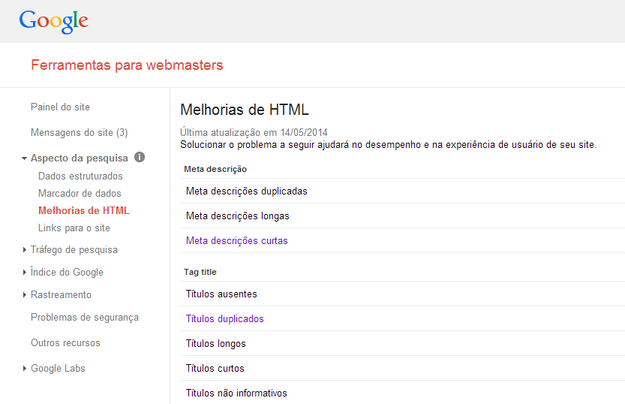Open Marcador de dados page
Screen dimensions: 625x404
tap(80, 194)
